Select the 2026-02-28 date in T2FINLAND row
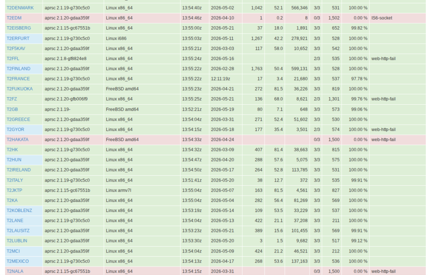428x275 pixels. [222, 69]
